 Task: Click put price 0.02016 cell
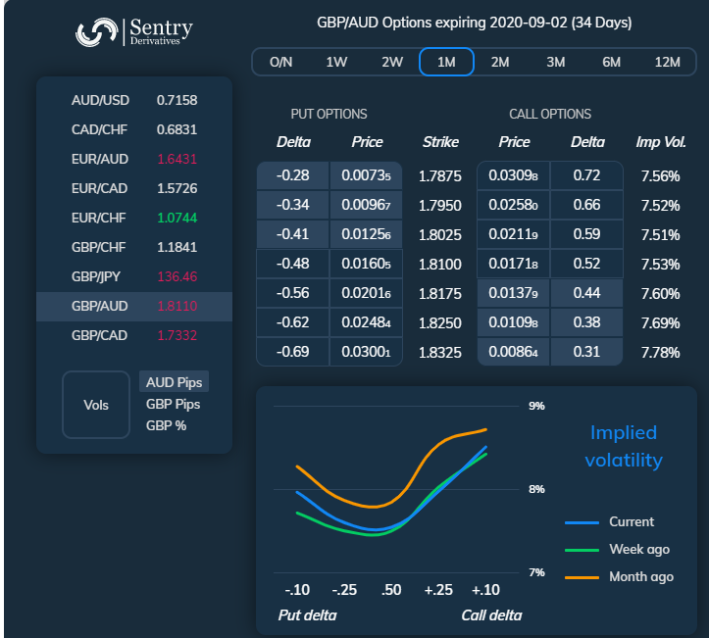click(366, 293)
